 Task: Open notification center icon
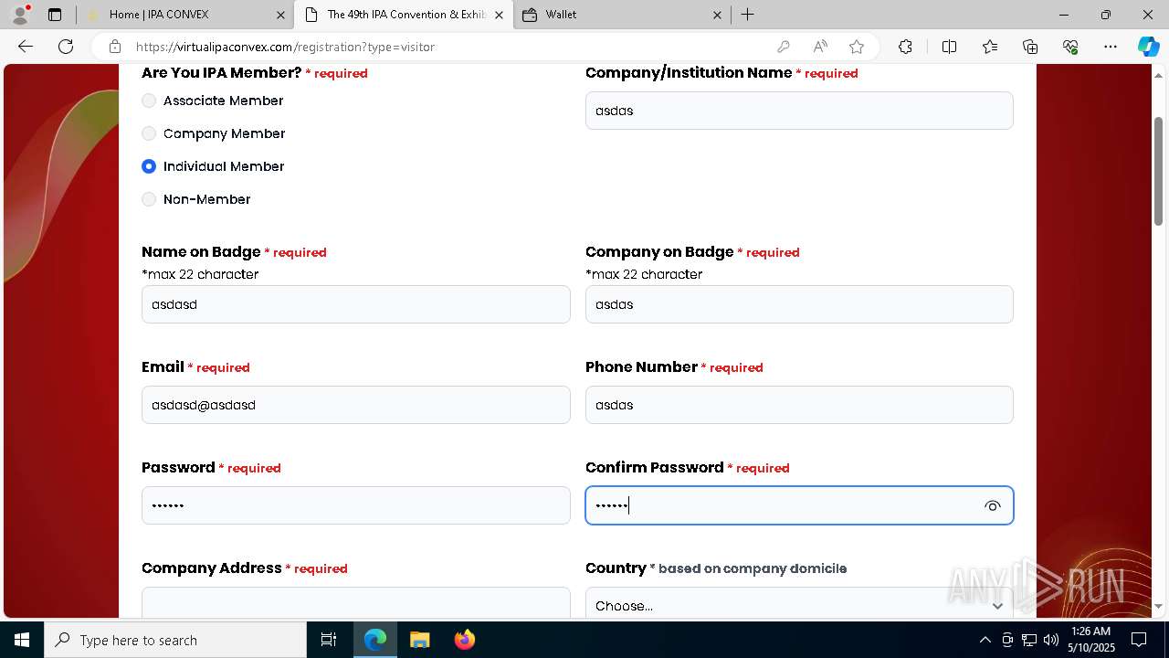1139,640
